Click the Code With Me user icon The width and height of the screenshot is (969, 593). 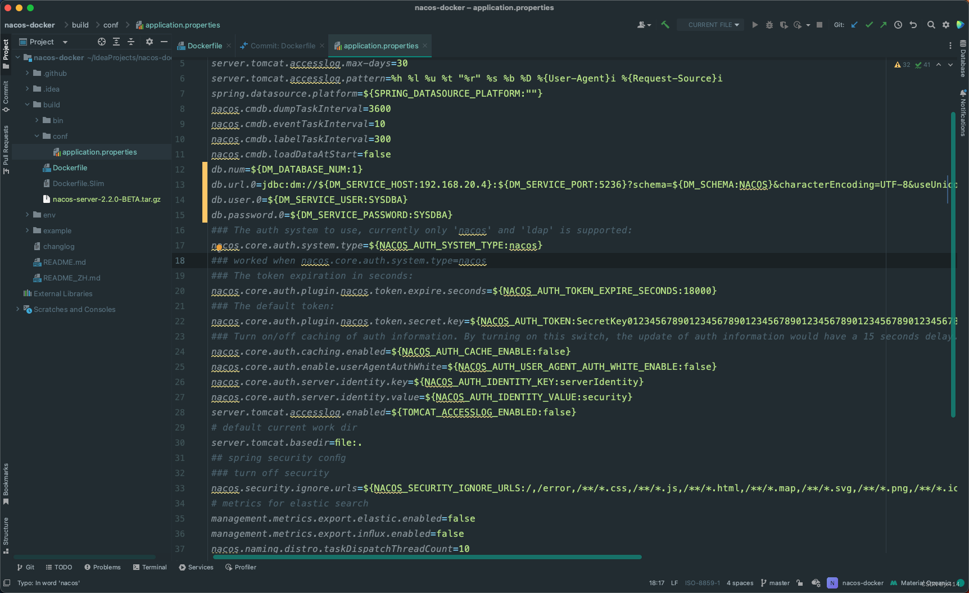click(x=644, y=25)
